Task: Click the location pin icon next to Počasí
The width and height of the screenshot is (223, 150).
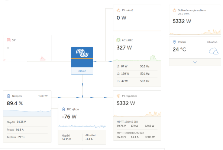Action: point(174,42)
